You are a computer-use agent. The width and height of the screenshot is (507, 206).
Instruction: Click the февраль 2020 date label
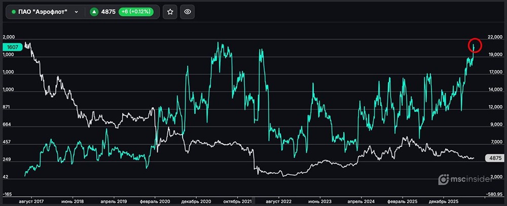pos(155,201)
